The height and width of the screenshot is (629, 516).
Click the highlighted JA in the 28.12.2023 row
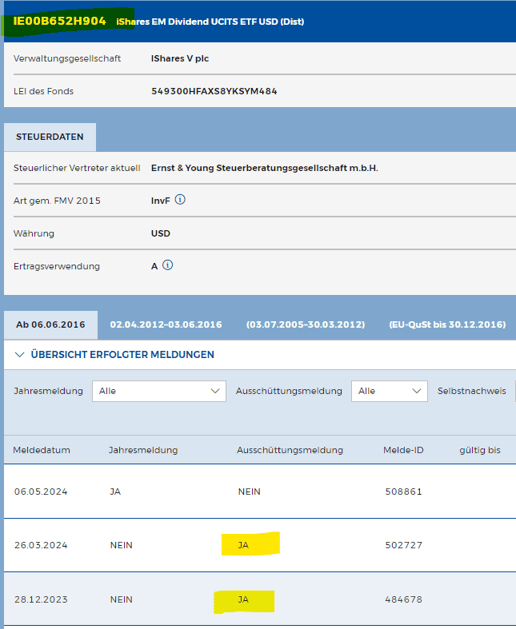(x=244, y=599)
